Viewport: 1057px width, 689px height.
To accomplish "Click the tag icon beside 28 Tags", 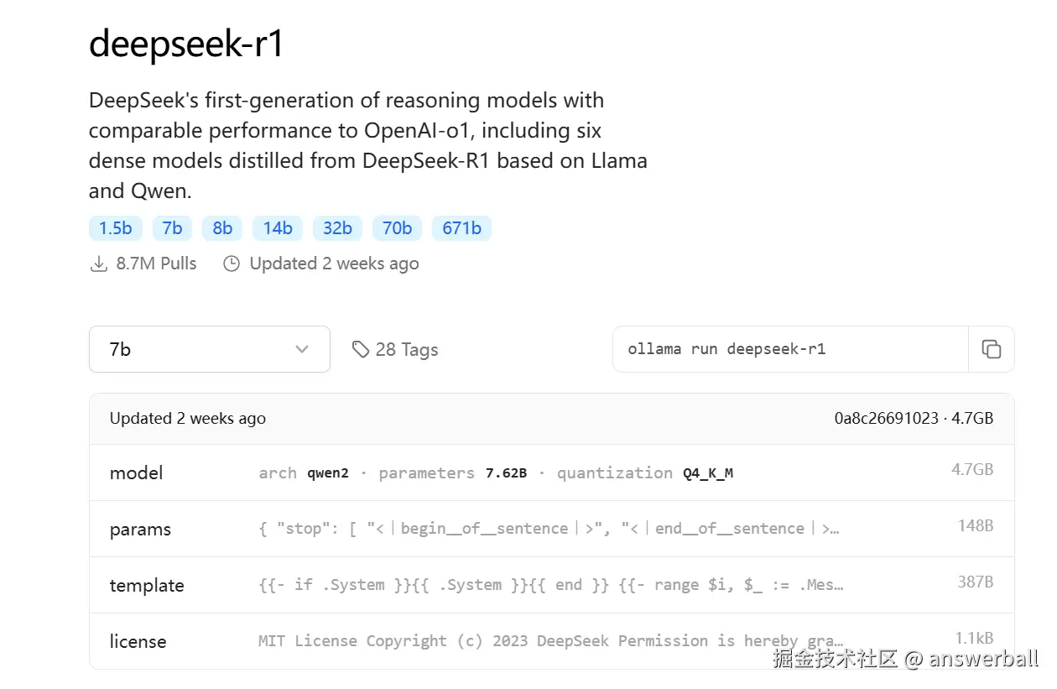I will (361, 349).
